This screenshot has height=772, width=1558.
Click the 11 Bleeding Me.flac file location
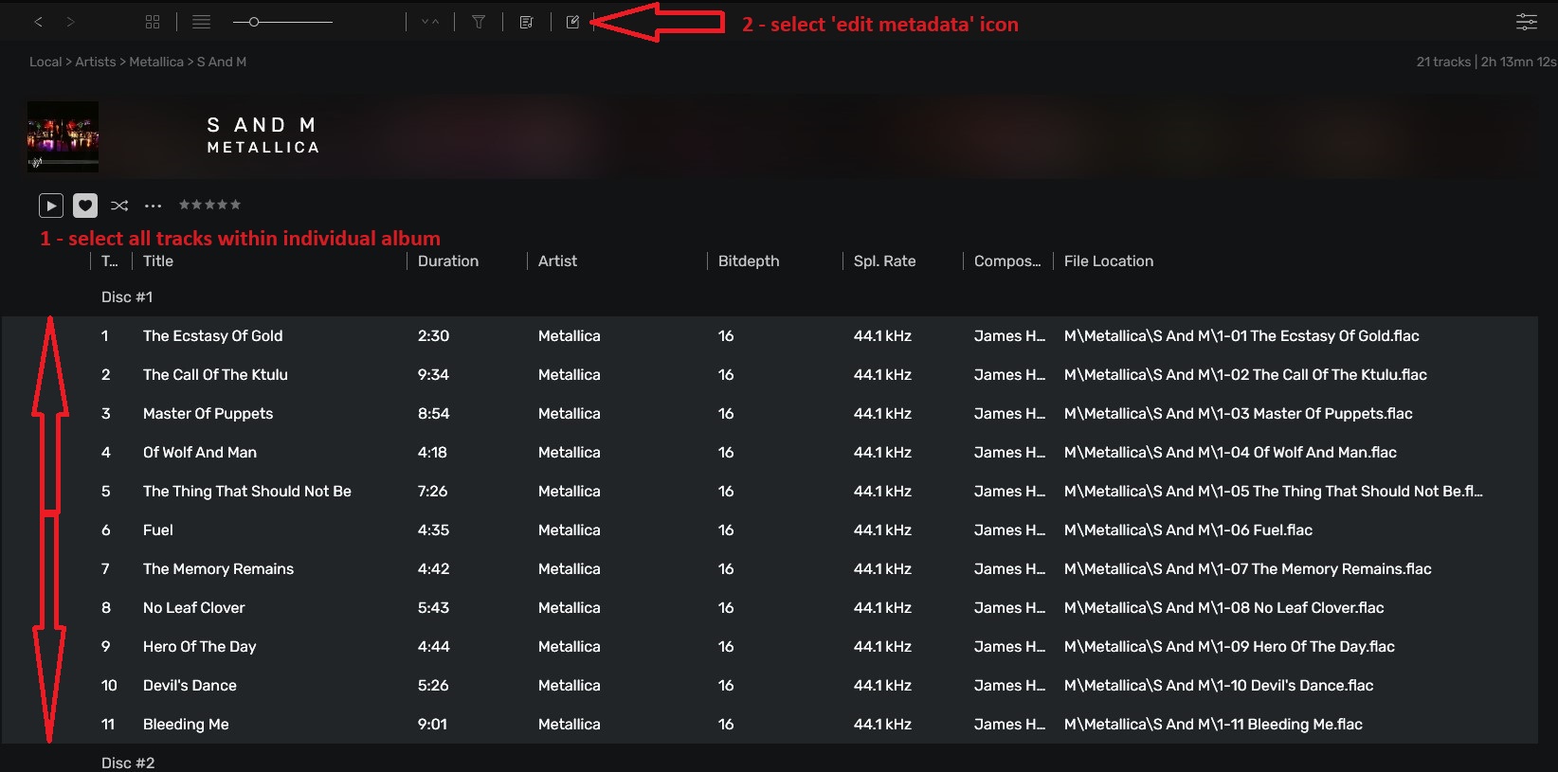pos(1213,725)
